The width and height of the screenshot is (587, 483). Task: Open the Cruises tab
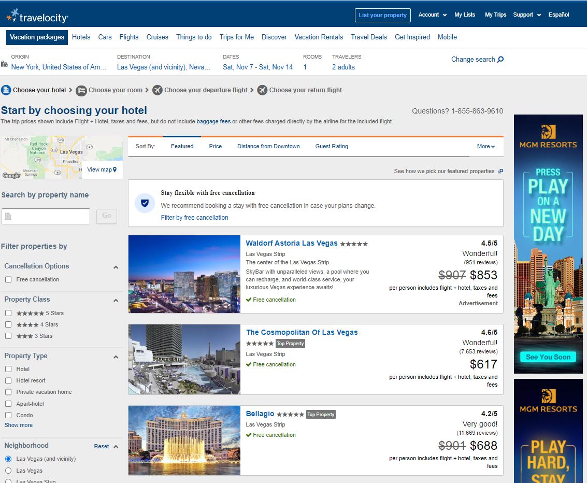[157, 37]
